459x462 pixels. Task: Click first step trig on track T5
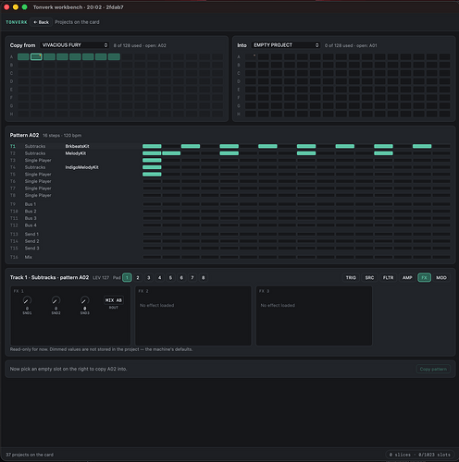pyautogui.click(x=152, y=175)
